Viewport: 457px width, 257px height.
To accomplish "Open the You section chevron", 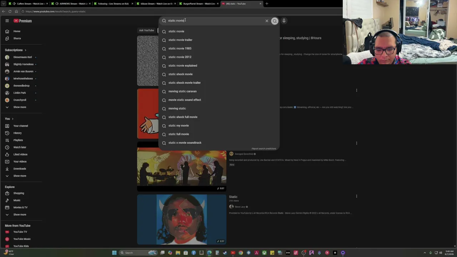I will 12,119.
